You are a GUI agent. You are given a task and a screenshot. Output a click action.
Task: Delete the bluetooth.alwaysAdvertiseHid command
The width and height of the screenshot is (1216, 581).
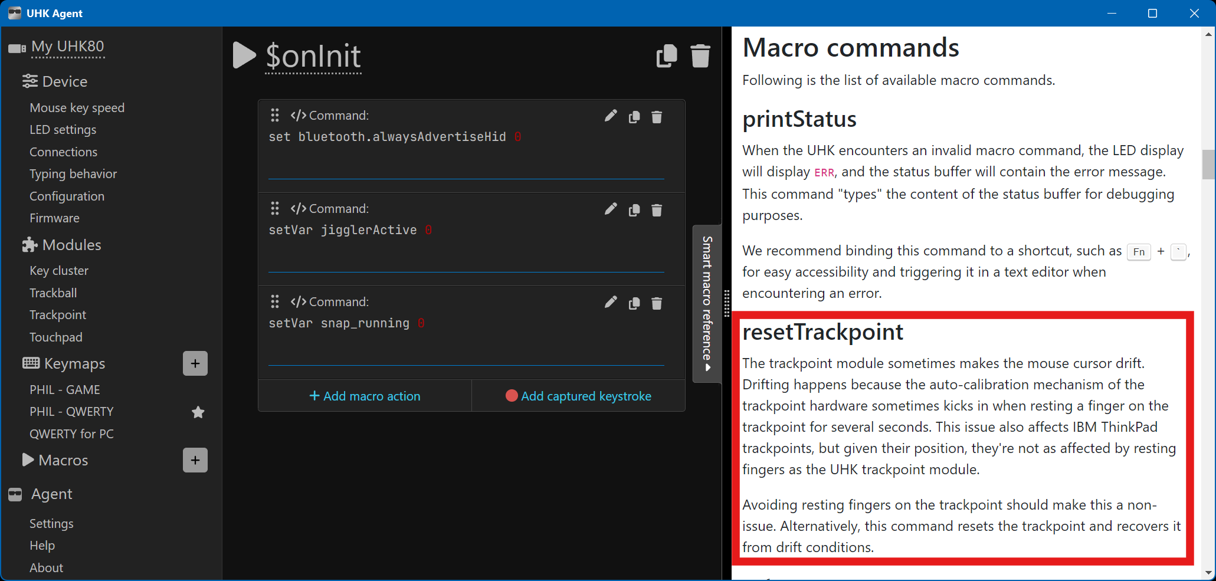tap(657, 117)
